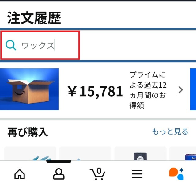
Task: Open the account profile icon
Action: [59, 174]
